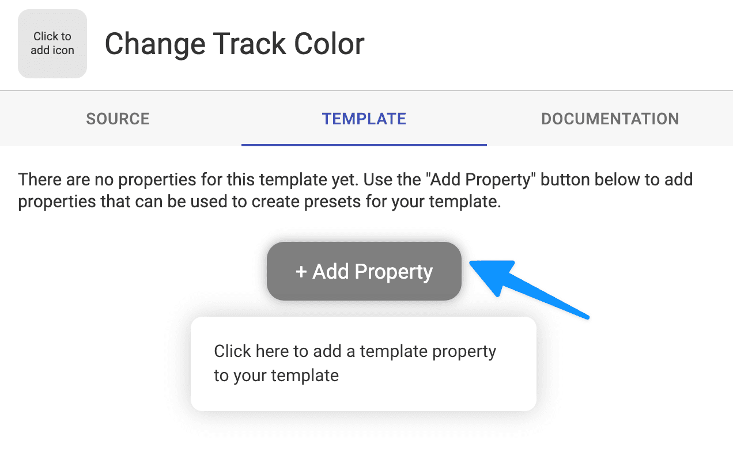Viewport: 733px width, 471px height.
Task: Click the 'to your template' tooltip line
Action: [276, 375]
